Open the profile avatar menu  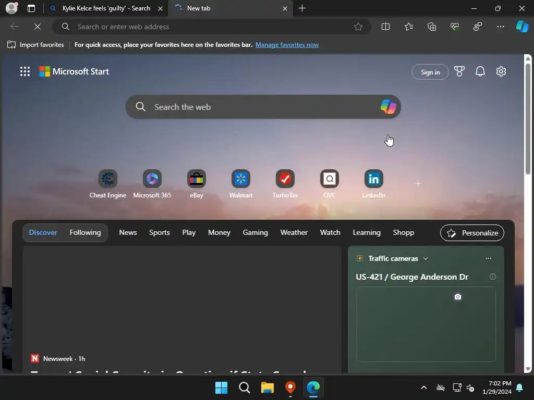click(x=11, y=8)
